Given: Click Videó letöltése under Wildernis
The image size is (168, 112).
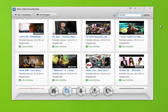Looking at the screenshot, I should click(60, 80).
